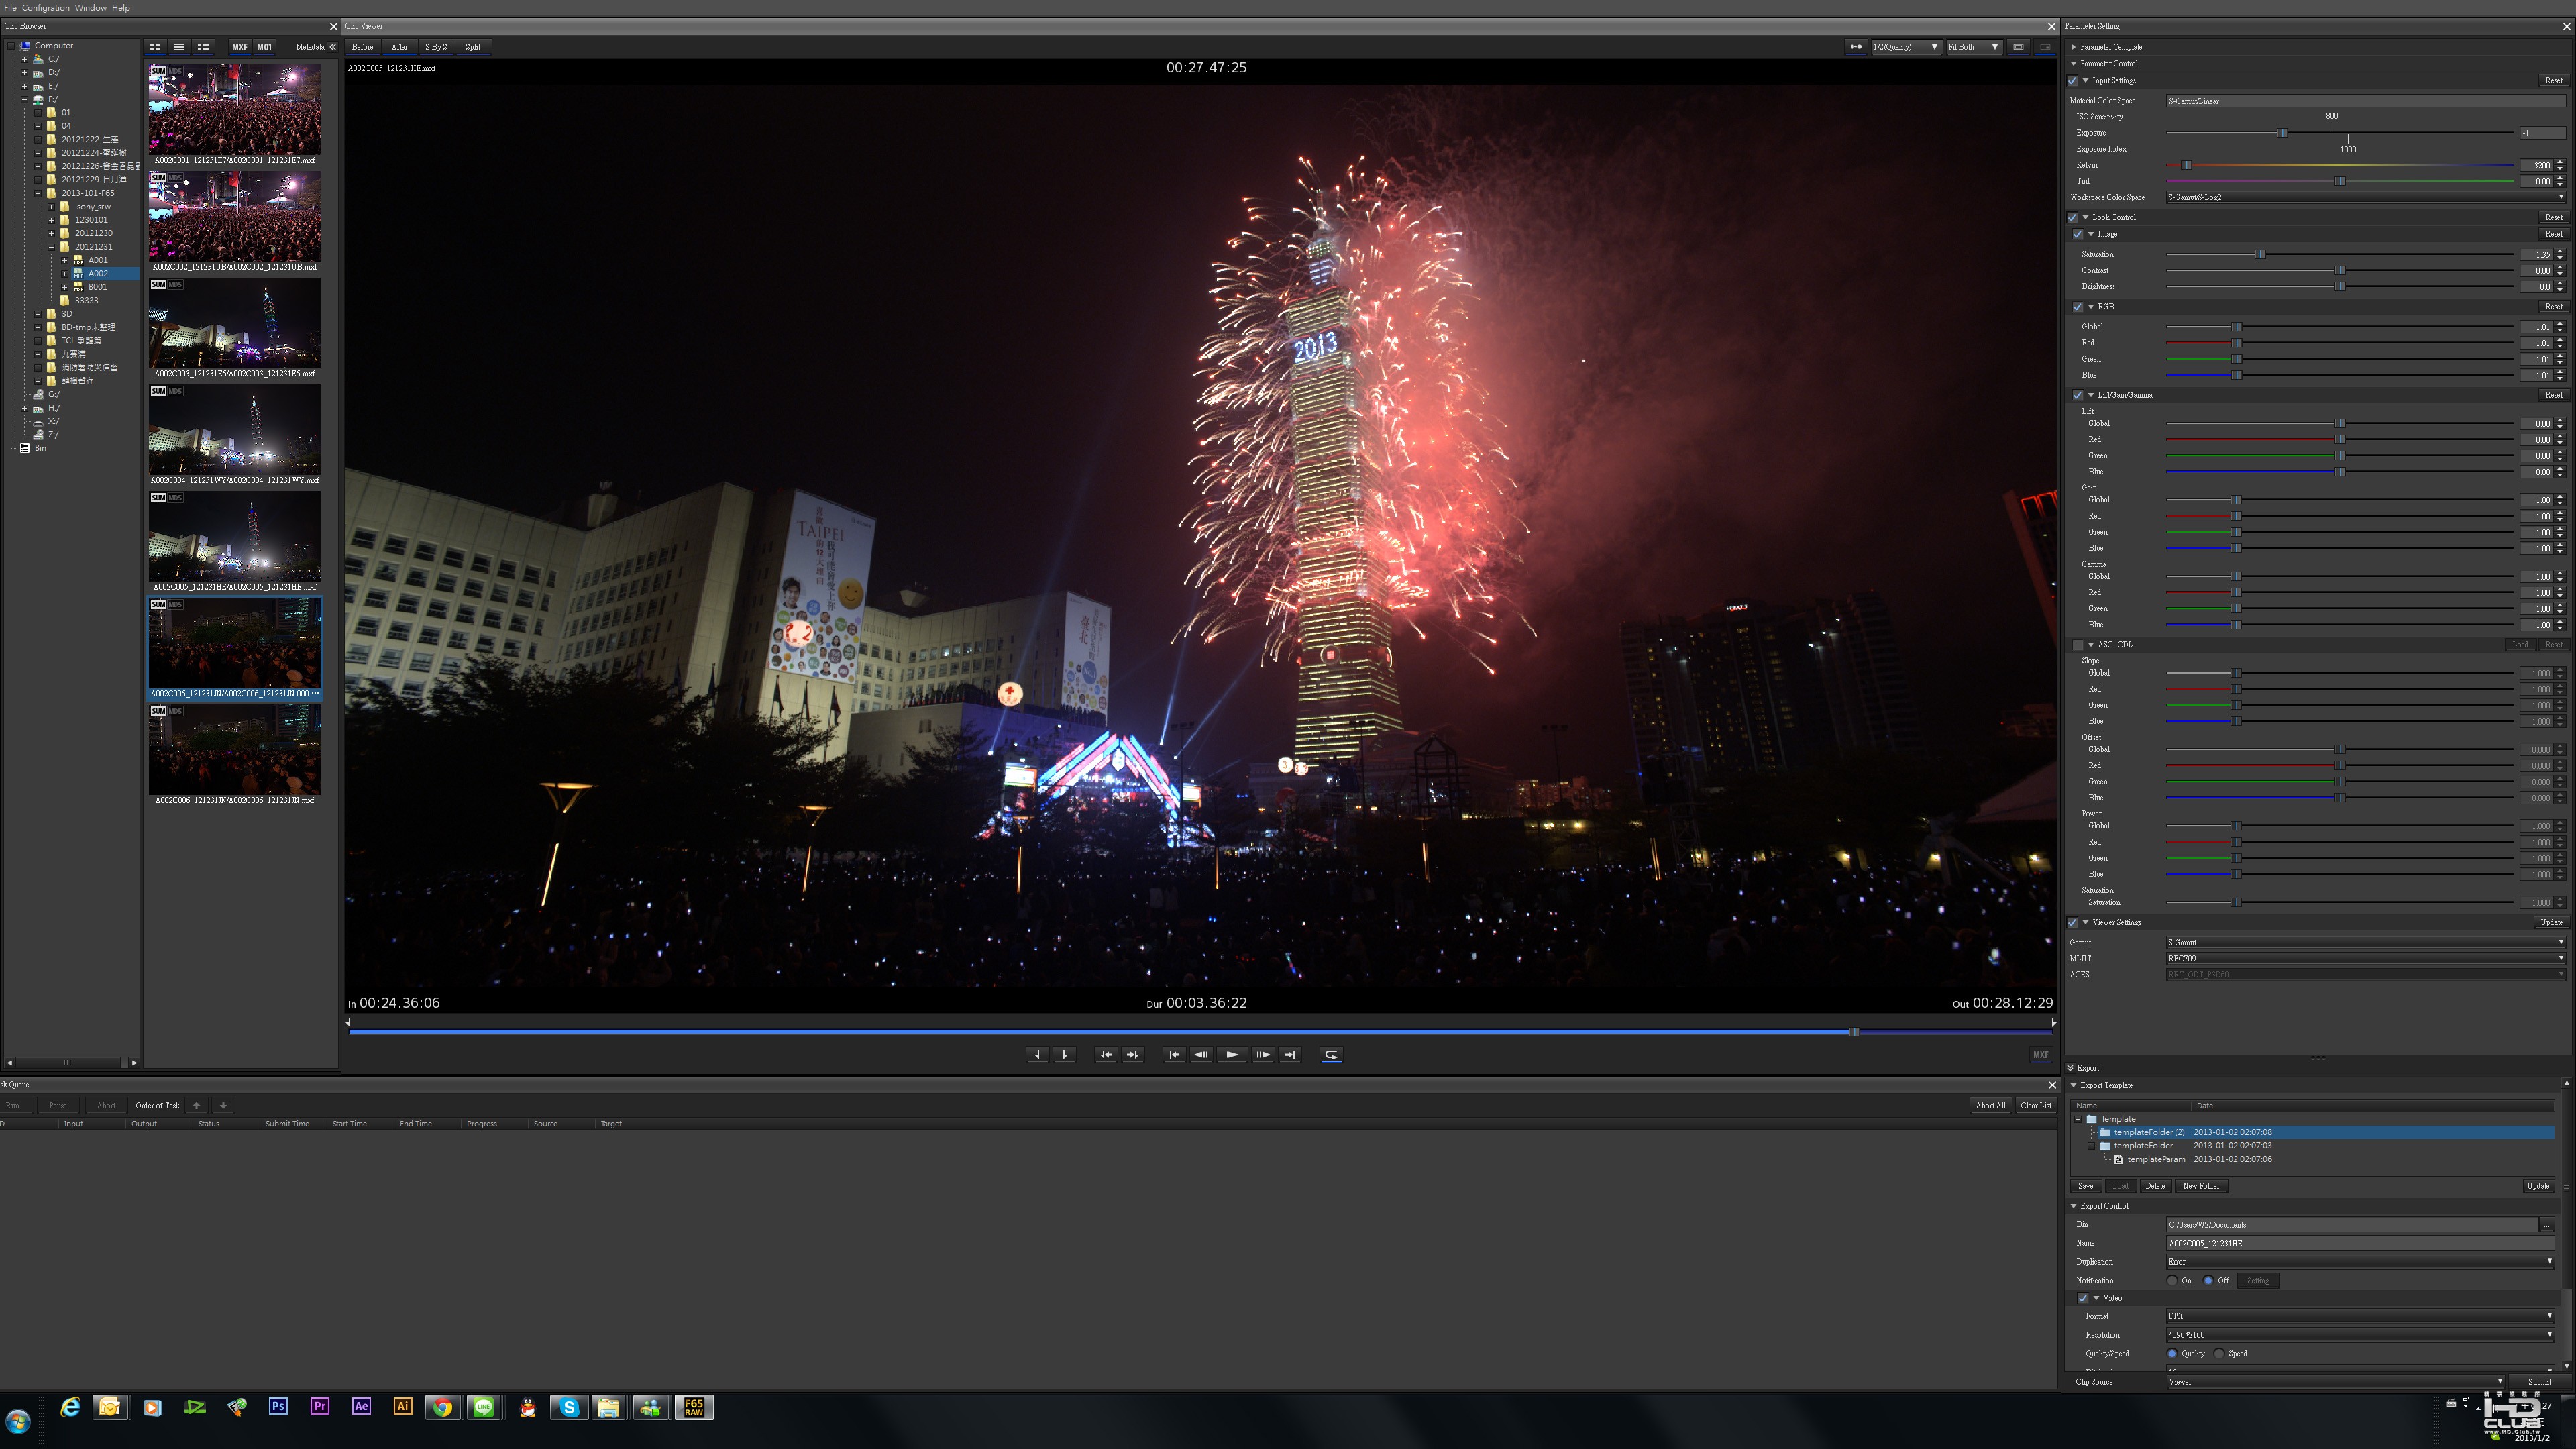
Task: Switch clip browser to thumbnail grid view
Action: click(155, 47)
